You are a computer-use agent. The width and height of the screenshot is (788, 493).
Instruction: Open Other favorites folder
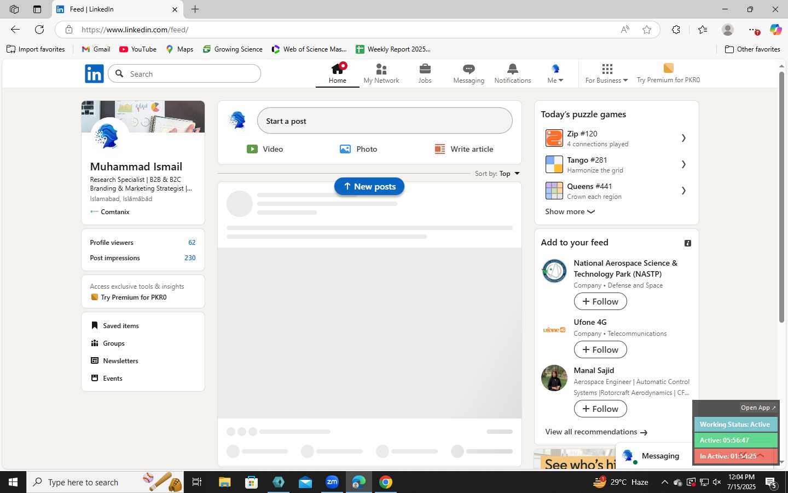752,49
